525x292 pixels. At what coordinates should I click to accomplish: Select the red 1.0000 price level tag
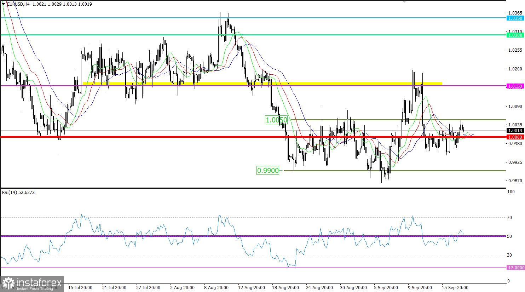pos(515,137)
